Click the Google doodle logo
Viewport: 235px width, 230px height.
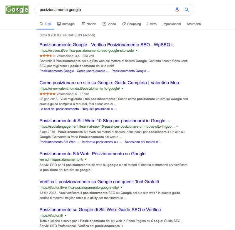point(17,10)
